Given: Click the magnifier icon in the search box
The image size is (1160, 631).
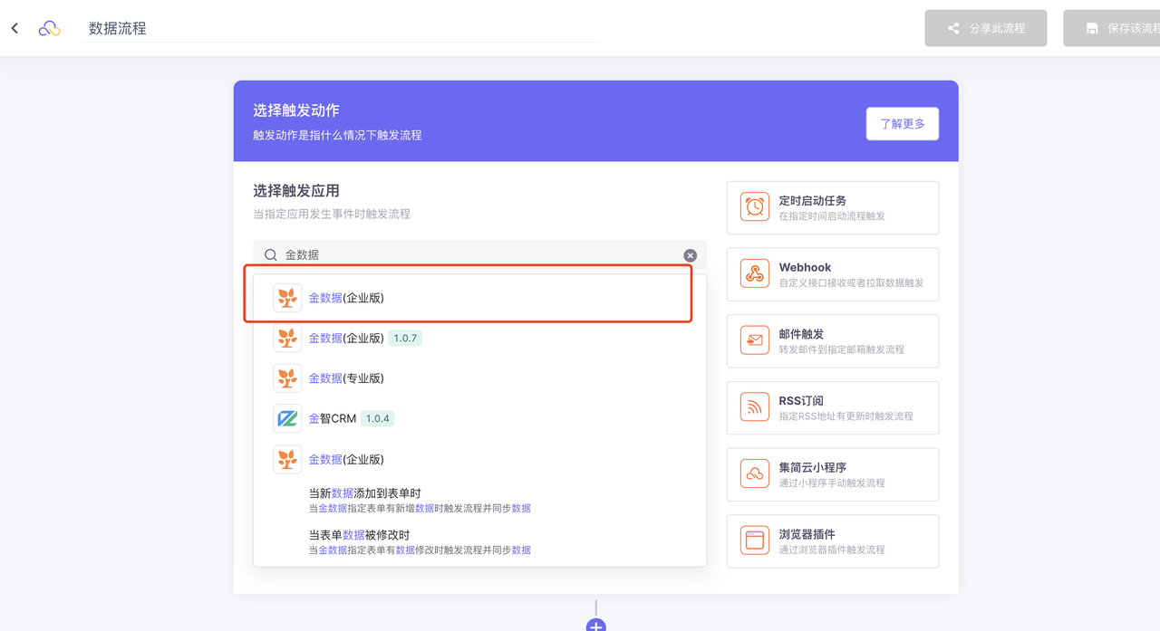Looking at the screenshot, I should tap(271, 255).
